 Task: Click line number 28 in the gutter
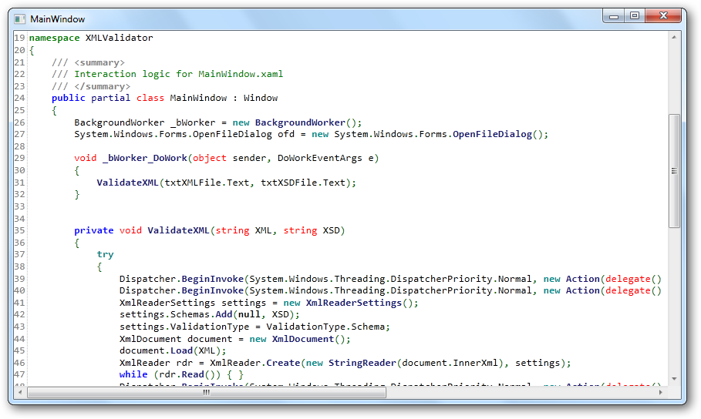[x=20, y=146]
